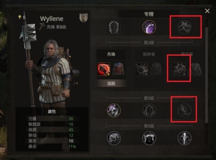Choose the 粉碎者 burst attack skill icon
The image size is (216, 160).
(142, 69)
